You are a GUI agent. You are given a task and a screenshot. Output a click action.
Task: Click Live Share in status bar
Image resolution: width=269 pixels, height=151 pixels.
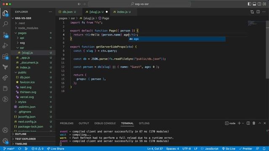55,148
